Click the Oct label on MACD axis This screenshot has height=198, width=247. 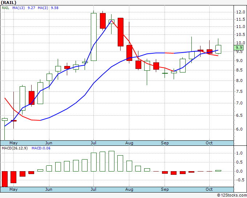[209, 190]
